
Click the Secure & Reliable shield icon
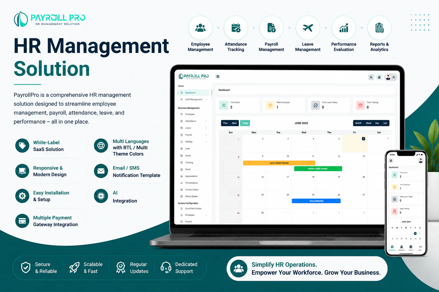pyautogui.click(x=26, y=267)
